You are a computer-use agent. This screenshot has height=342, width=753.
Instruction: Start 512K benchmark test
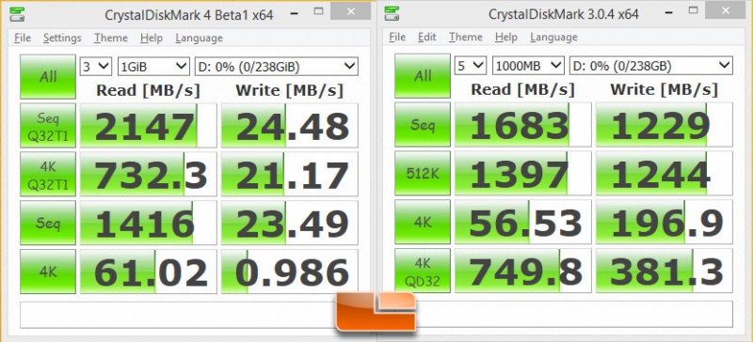click(x=423, y=173)
